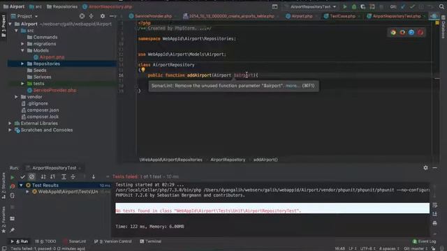The height and width of the screenshot is (251, 447).
Task: Click the terminal window icon in the top toolbar
Action: click(274, 6)
